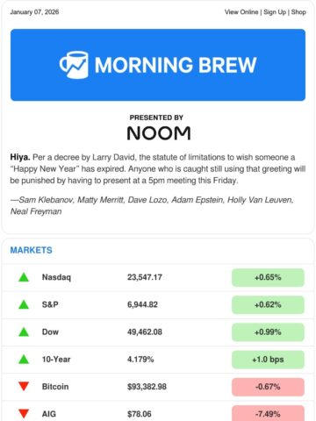Screen dimensions: 316x421
Task: Open the Sign Up link
Action: coord(275,12)
